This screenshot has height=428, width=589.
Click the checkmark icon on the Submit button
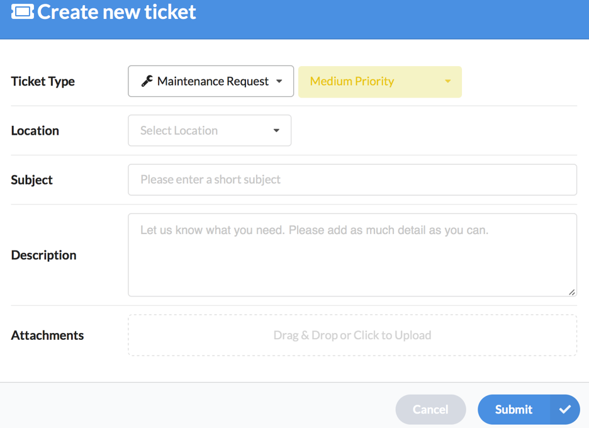click(x=565, y=410)
